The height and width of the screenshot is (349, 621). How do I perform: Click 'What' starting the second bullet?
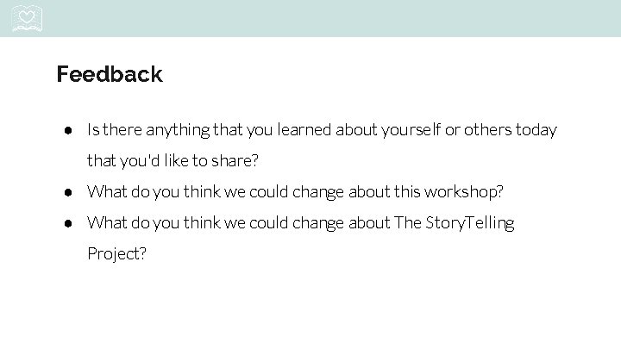(107, 192)
